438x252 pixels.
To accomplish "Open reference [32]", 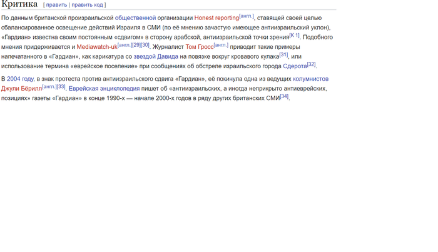I will click(x=312, y=64).
